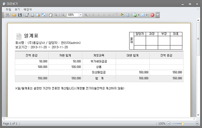Open the 파일 menu
The width and height of the screenshot is (202, 128).
[x=8, y=9]
